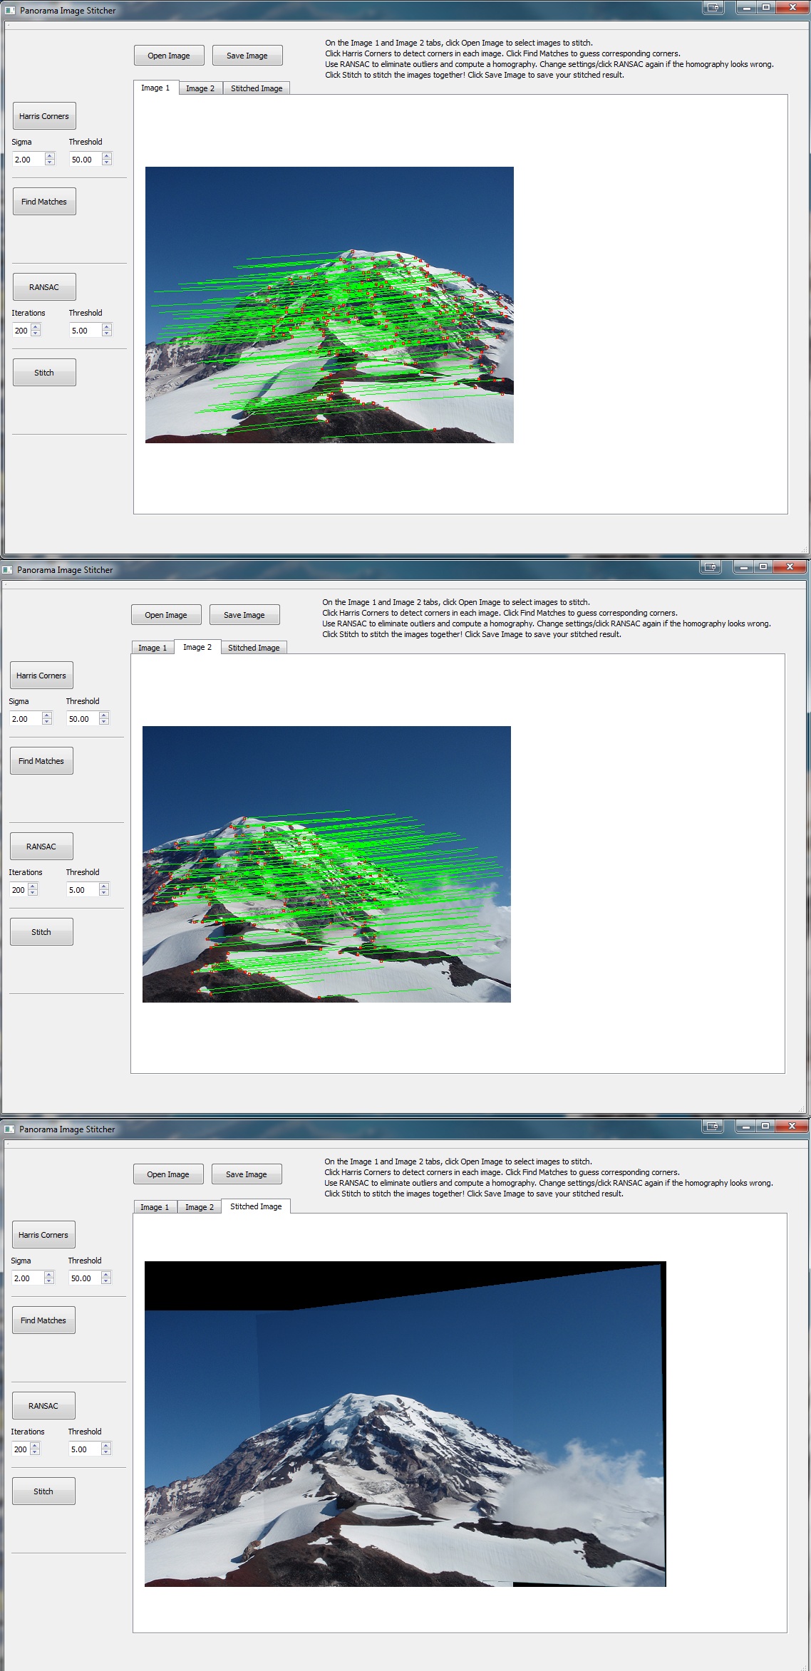The image size is (811, 1671).
Task: Decrease Sigma with down arrow in the Image 1 window
Action: pyautogui.click(x=50, y=162)
